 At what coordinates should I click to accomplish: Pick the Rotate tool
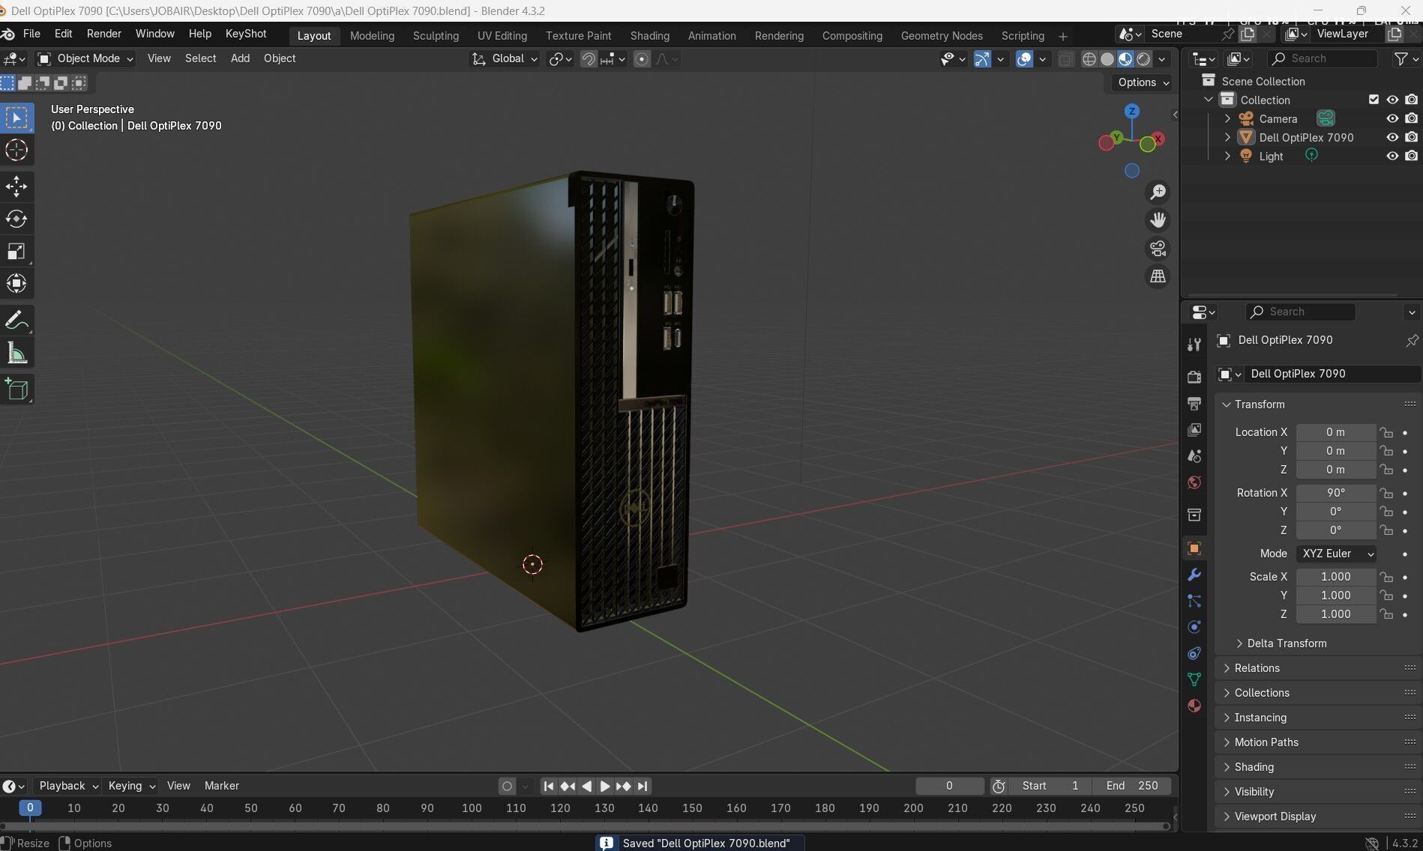pos(16,219)
